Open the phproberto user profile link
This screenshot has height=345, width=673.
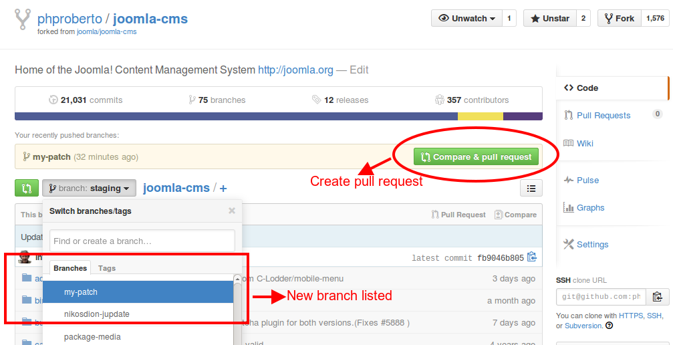(x=70, y=19)
